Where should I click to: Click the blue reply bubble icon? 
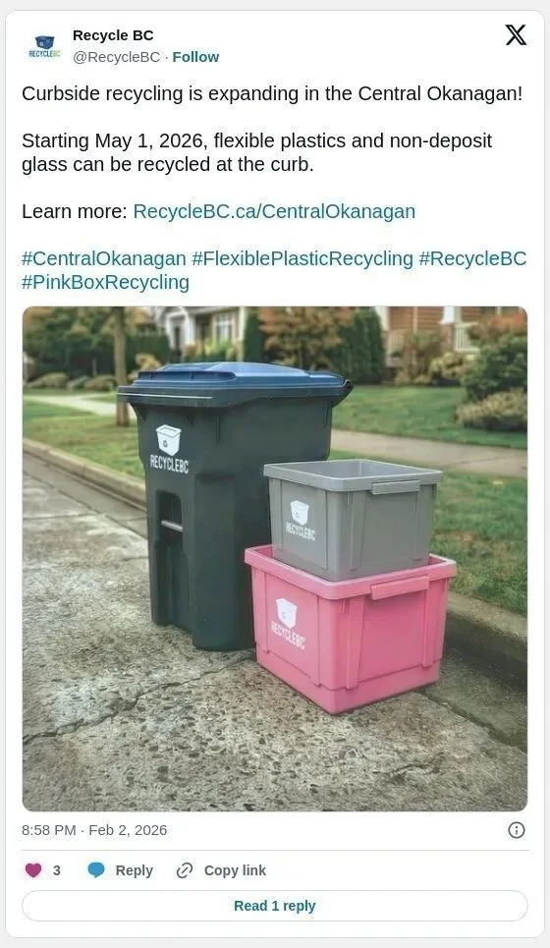coord(96,870)
